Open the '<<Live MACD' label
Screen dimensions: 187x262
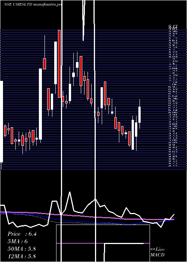[x=157, y=252]
